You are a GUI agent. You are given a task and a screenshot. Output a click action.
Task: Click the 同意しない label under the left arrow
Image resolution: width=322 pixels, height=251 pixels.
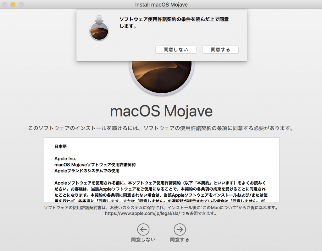tap(143, 240)
